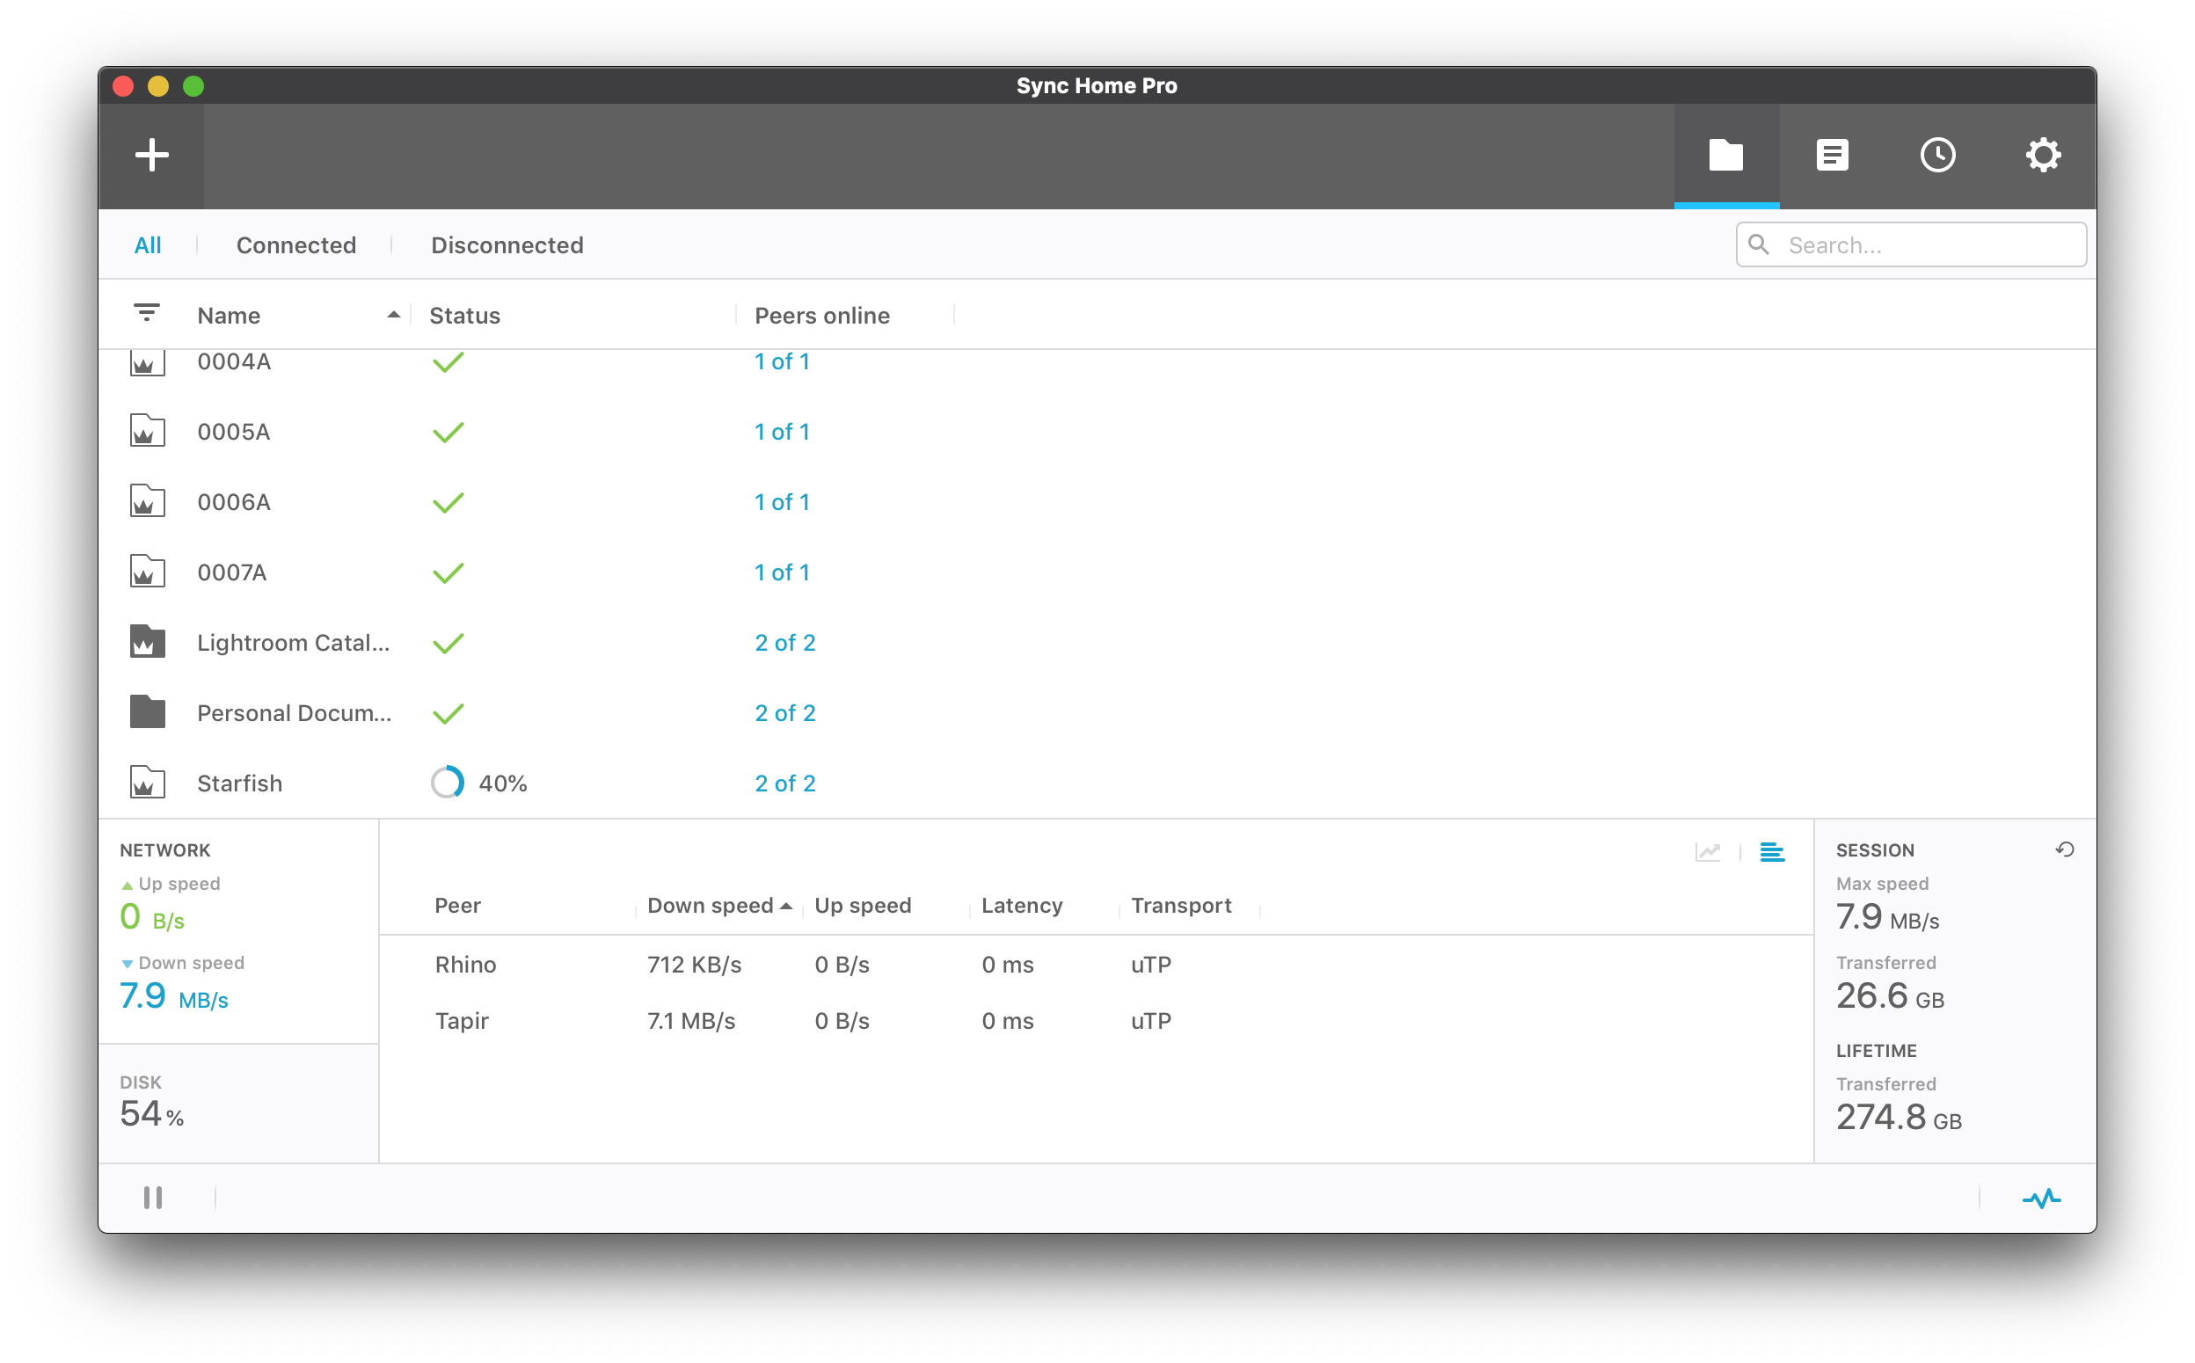Viewport: 2195px width, 1363px height.
Task: Open the 1 of 1 peers link for 0006A
Action: pyautogui.click(x=783, y=503)
